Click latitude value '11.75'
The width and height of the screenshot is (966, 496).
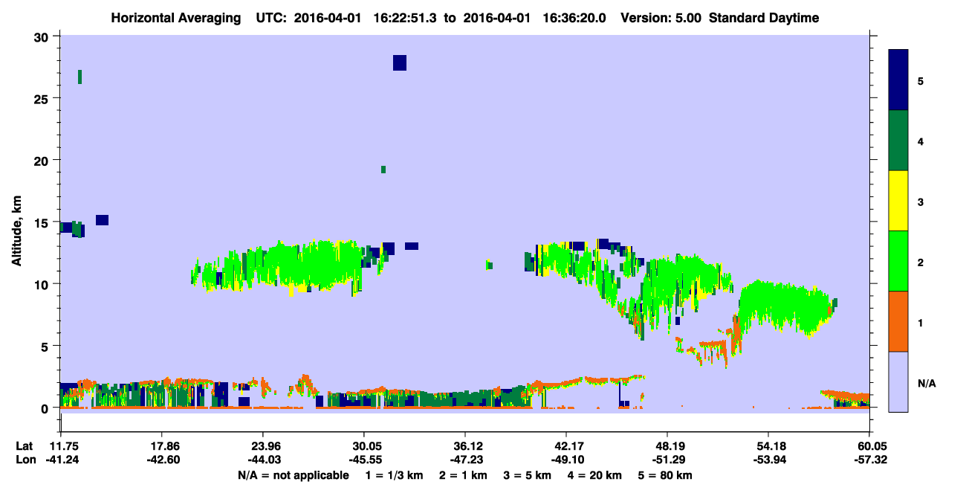point(61,446)
